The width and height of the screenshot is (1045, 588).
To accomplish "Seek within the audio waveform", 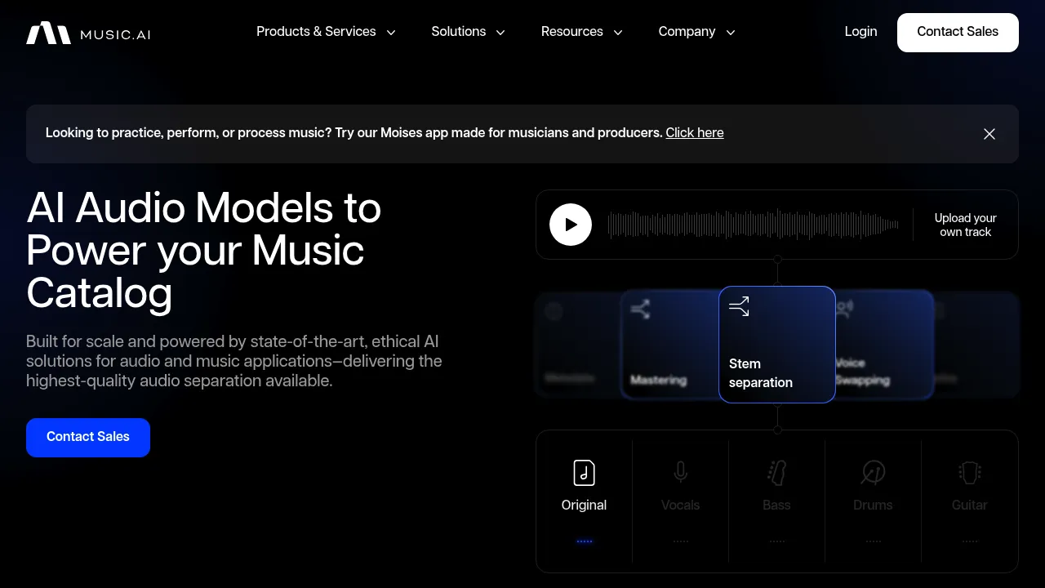I will pyautogui.click(x=753, y=225).
